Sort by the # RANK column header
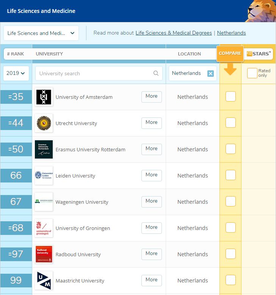This screenshot has width=276, height=295. pyautogui.click(x=16, y=54)
